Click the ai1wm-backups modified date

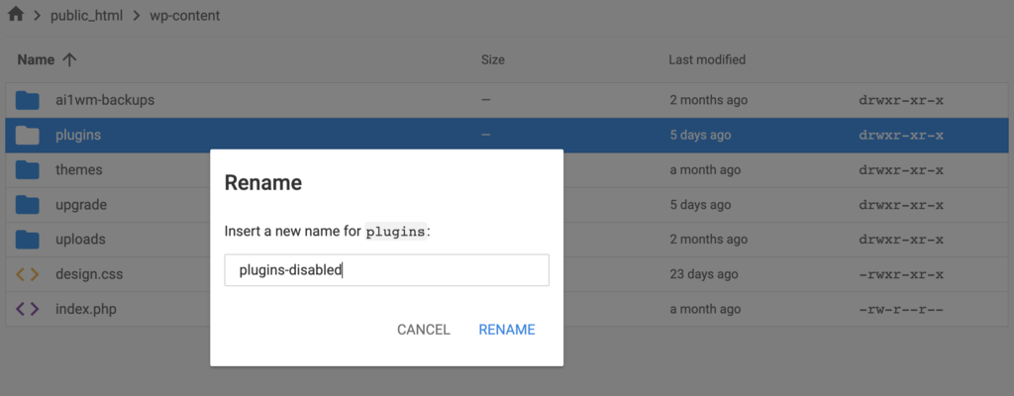point(708,100)
